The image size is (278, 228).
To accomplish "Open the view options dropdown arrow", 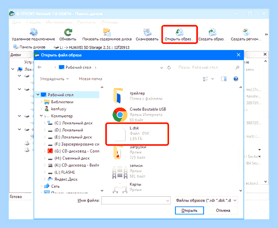I will pyautogui.click(x=213, y=79).
